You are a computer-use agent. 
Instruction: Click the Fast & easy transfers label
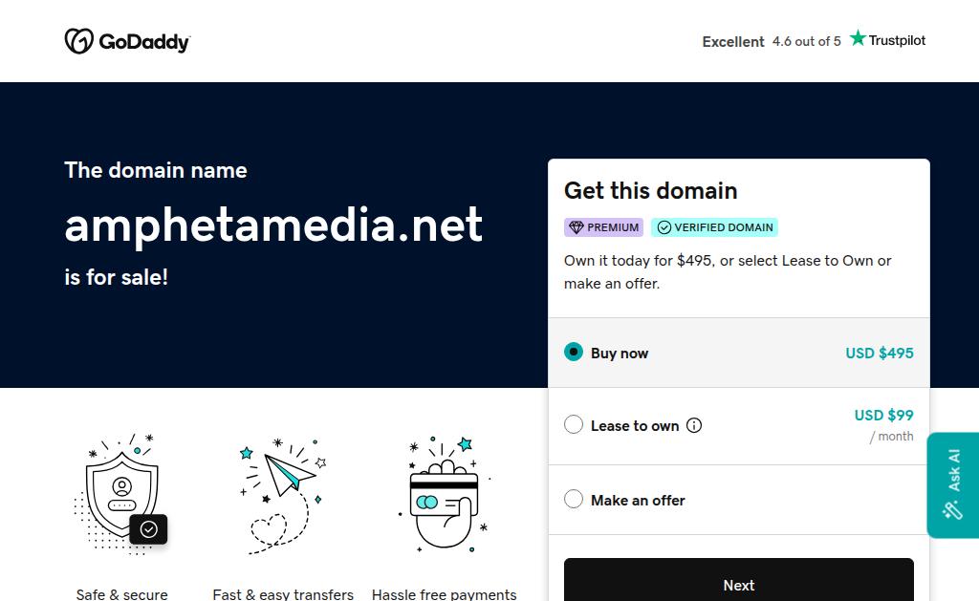[x=283, y=594]
